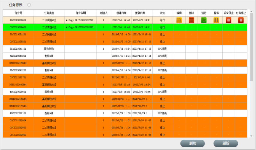Click the edit icon for task TLC2023060601

179,20
